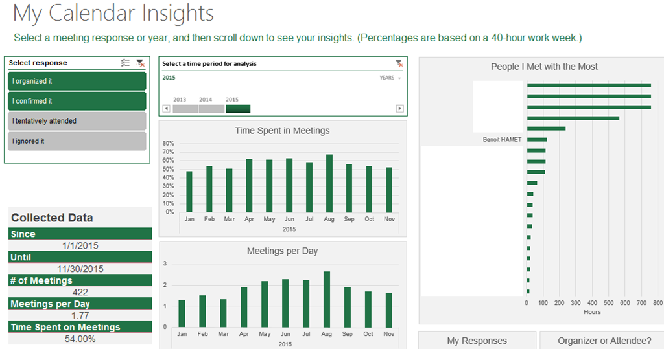Screen dimensions: 664x349
Task: Select the '# of Meetings' value cell 422
Action: click(80, 292)
